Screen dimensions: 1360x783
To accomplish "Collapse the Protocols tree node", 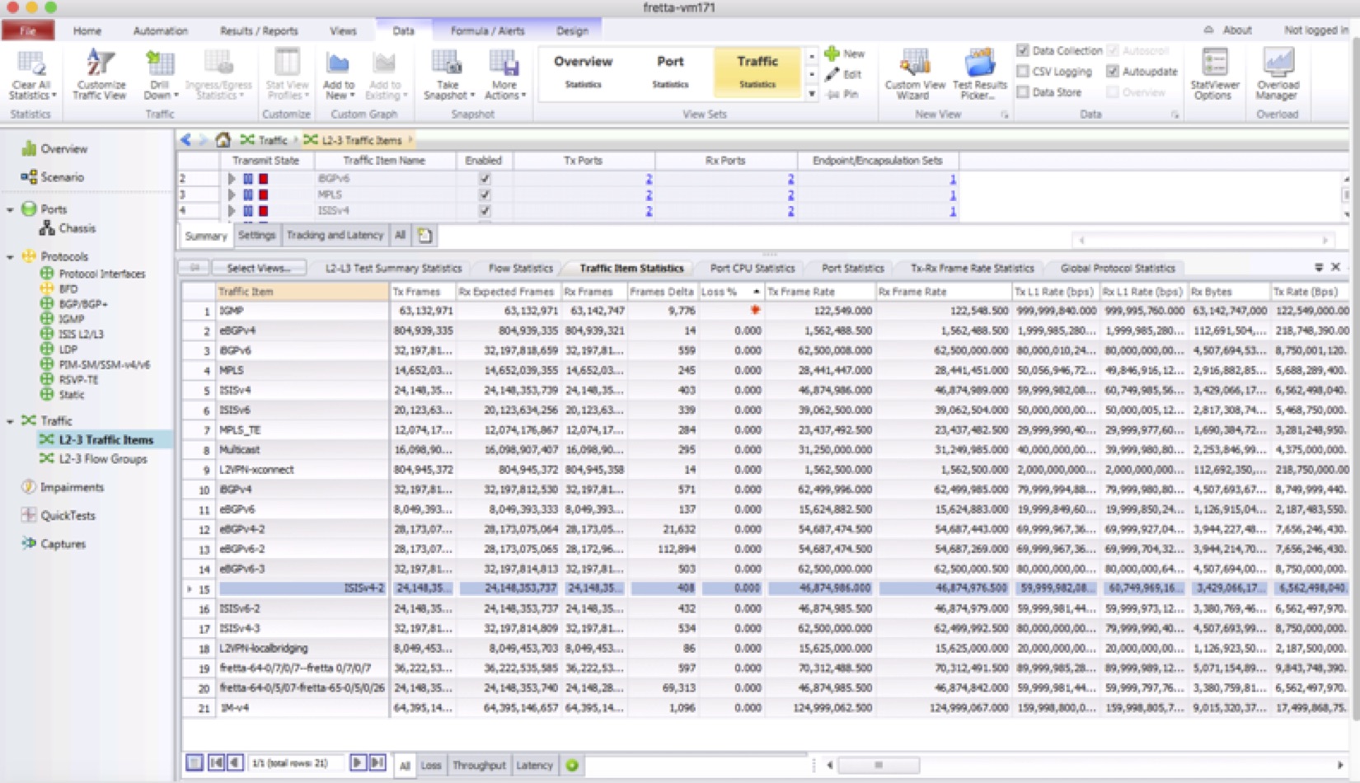I will [x=10, y=257].
